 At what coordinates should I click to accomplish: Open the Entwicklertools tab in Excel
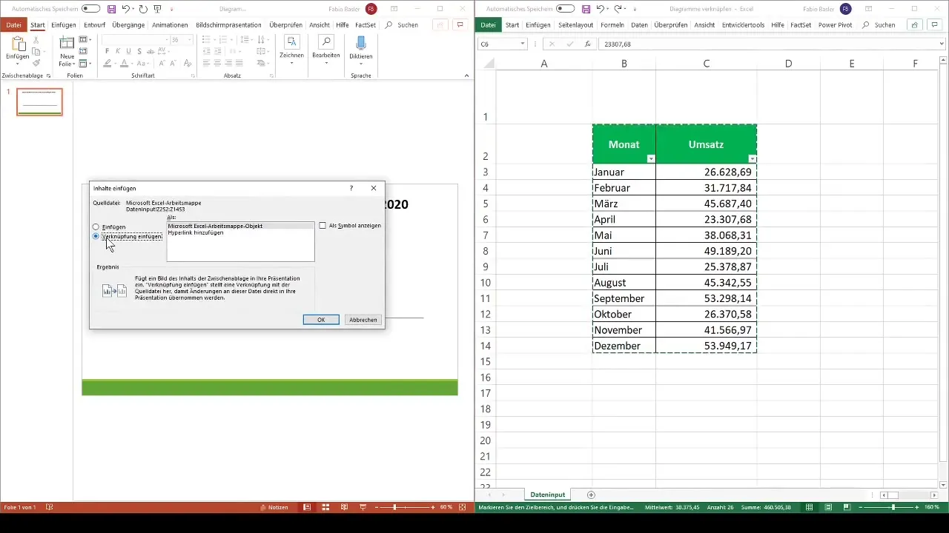pos(743,24)
